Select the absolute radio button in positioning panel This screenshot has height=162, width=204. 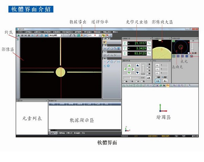pyautogui.click(x=162, y=77)
